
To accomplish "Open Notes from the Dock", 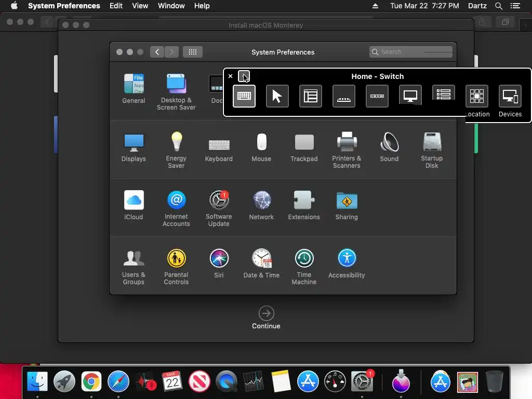I will click(x=281, y=381).
